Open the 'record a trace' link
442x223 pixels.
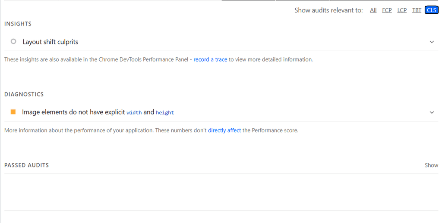tap(210, 59)
